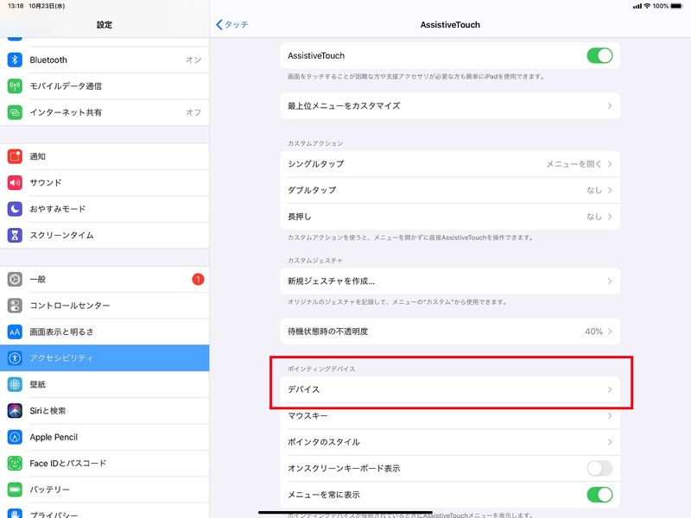The height and width of the screenshot is (518, 691).
Task: Open デバイス pointing devices settings
Action: (x=450, y=389)
